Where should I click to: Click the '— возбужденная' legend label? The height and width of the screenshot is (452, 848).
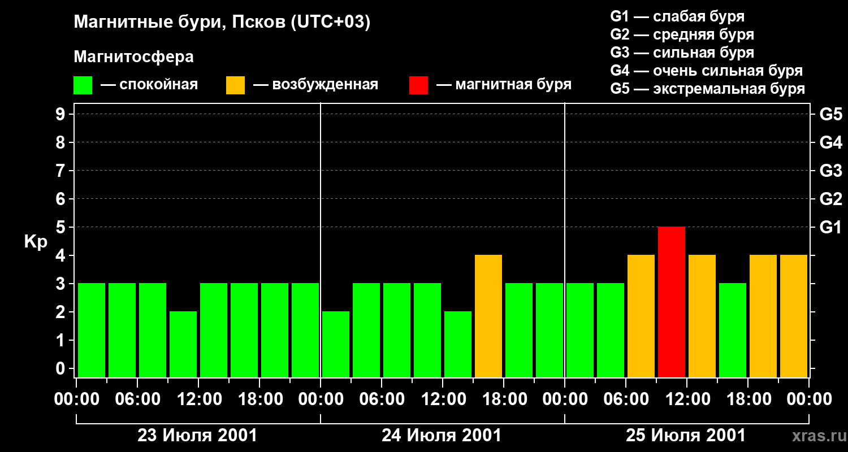(x=315, y=85)
